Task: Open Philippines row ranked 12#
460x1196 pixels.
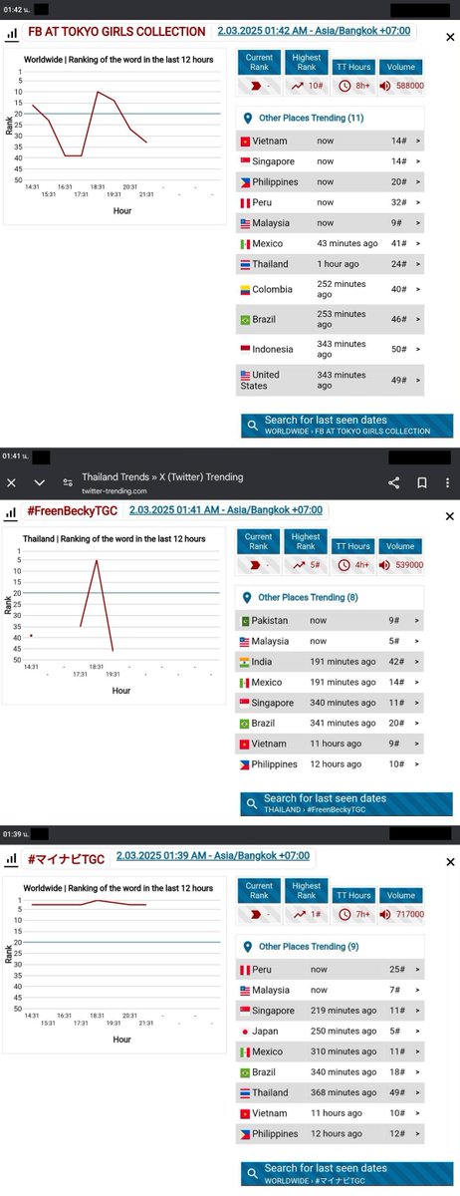Action: 332,1134
